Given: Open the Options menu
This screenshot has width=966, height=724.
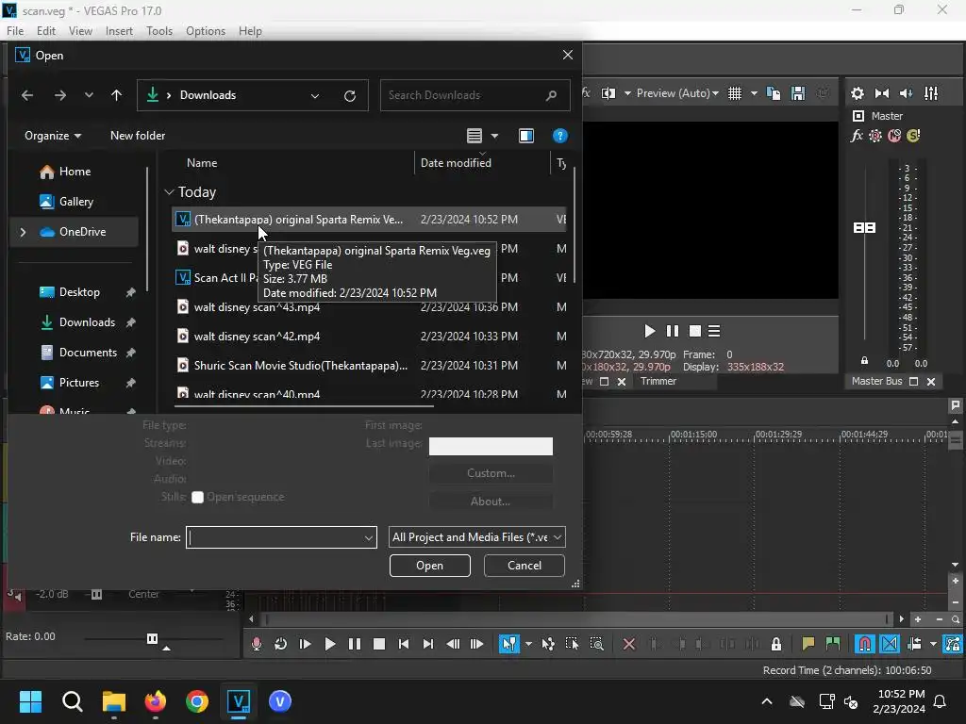Looking at the screenshot, I should [x=206, y=31].
